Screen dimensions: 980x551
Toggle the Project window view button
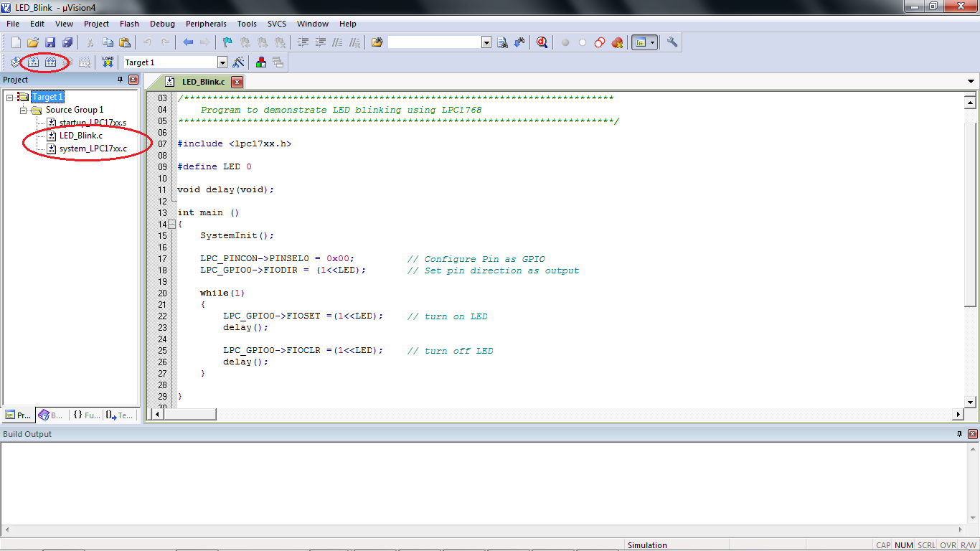click(639, 42)
